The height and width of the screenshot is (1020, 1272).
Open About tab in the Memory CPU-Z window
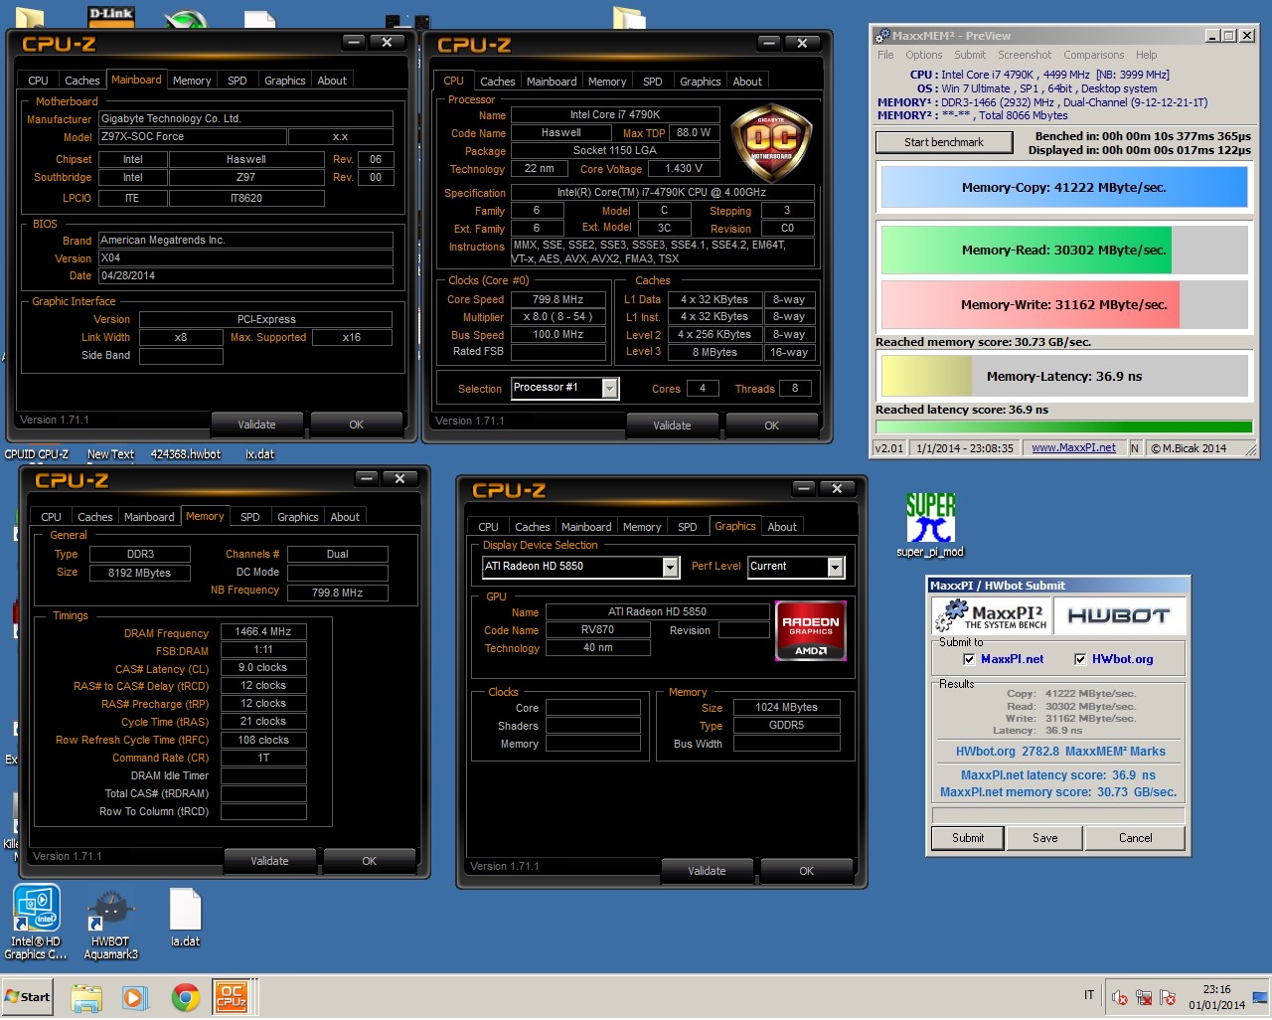pos(345,517)
